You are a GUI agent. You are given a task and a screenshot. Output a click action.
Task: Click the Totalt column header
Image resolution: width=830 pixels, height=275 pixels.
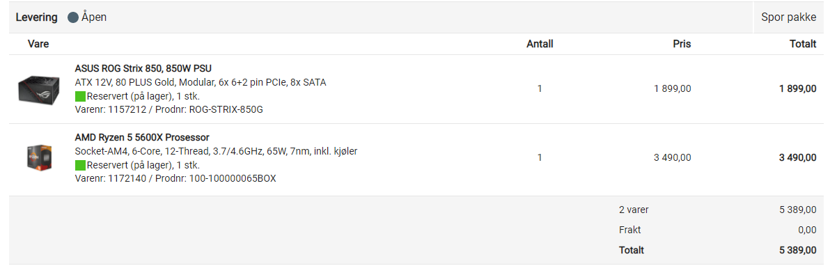802,44
